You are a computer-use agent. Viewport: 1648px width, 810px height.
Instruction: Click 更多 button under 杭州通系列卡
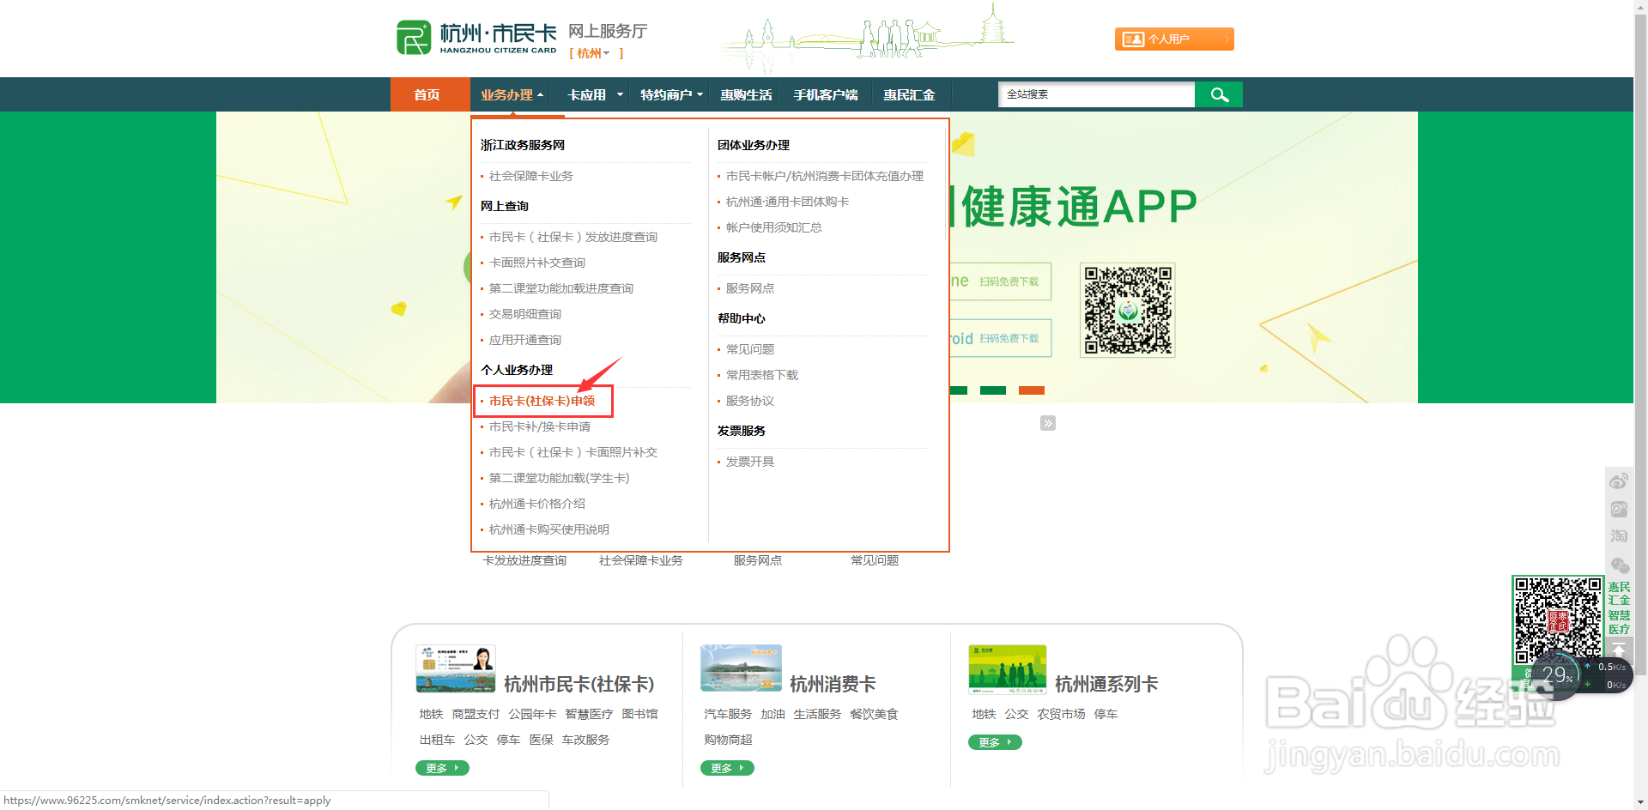[995, 742]
